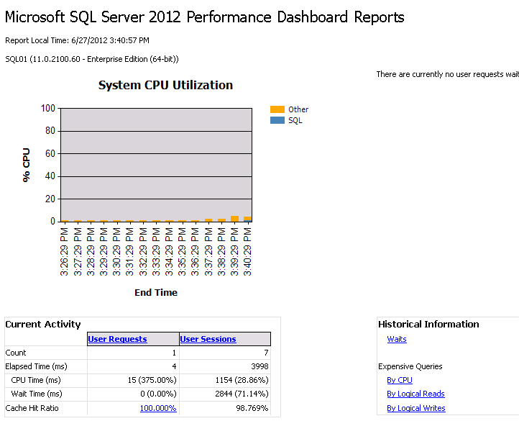519x421 pixels.
Task: Click the 3:38:29 PM CPU bar
Action: click(x=221, y=220)
